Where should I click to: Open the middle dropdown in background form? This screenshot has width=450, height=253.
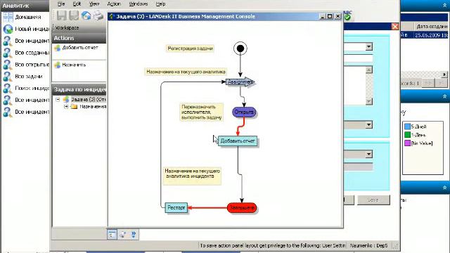pyautogui.click(x=368, y=125)
